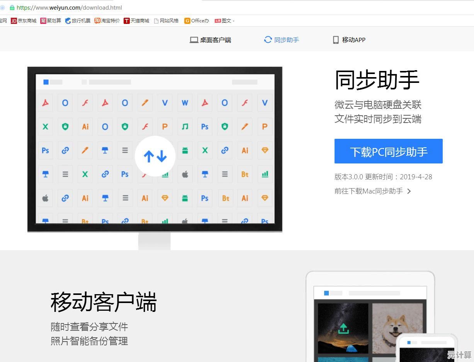Click the weiyun.com URL in the address bar
Image resolution: width=474 pixels, height=362 pixels.
[69, 7]
